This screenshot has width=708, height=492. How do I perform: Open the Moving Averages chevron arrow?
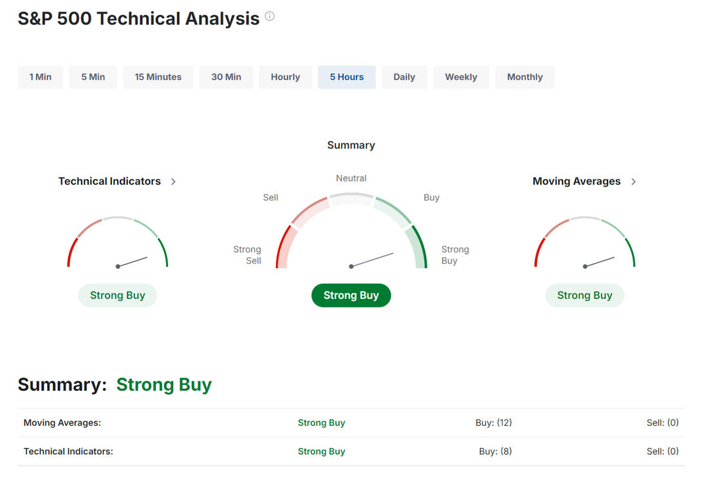(633, 182)
